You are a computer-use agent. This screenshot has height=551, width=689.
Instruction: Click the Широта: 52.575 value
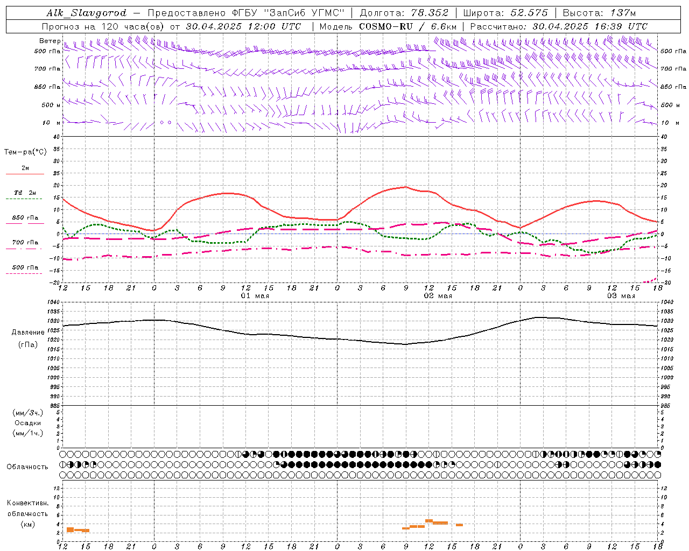click(x=505, y=13)
